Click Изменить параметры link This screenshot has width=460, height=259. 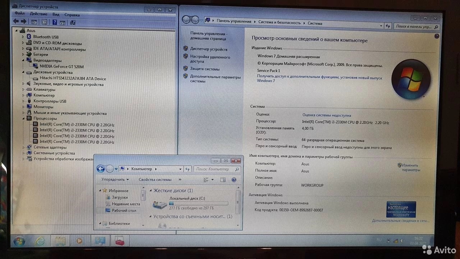(x=410, y=167)
